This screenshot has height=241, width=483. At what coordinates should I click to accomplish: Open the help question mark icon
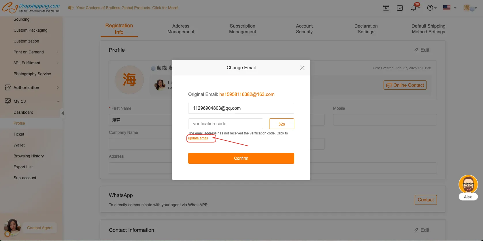tap(430, 8)
